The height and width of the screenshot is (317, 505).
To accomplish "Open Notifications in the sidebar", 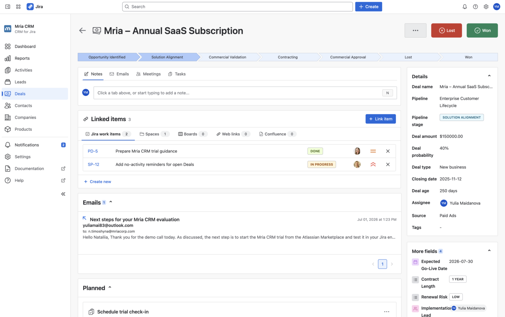I will (x=35, y=145).
